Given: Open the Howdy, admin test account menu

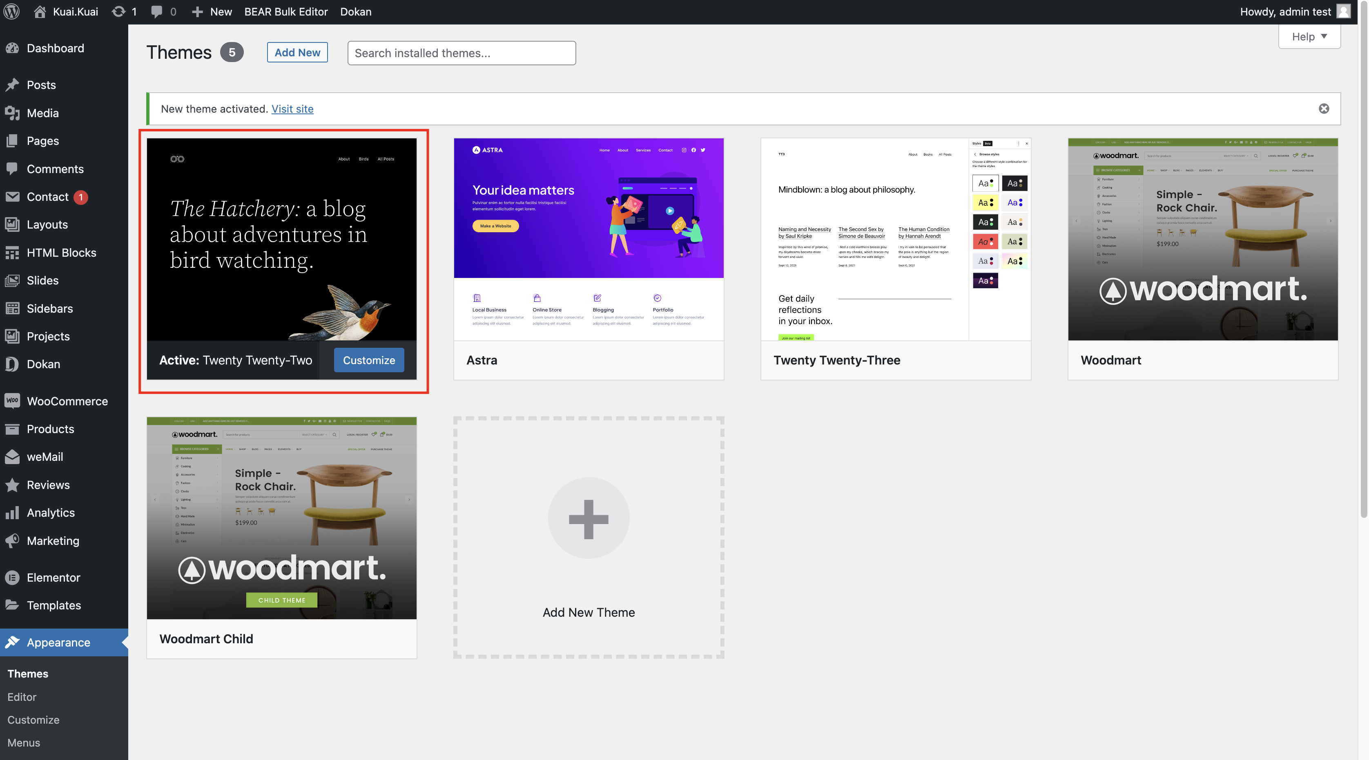Looking at the screenshot, I should point(1295,12).
